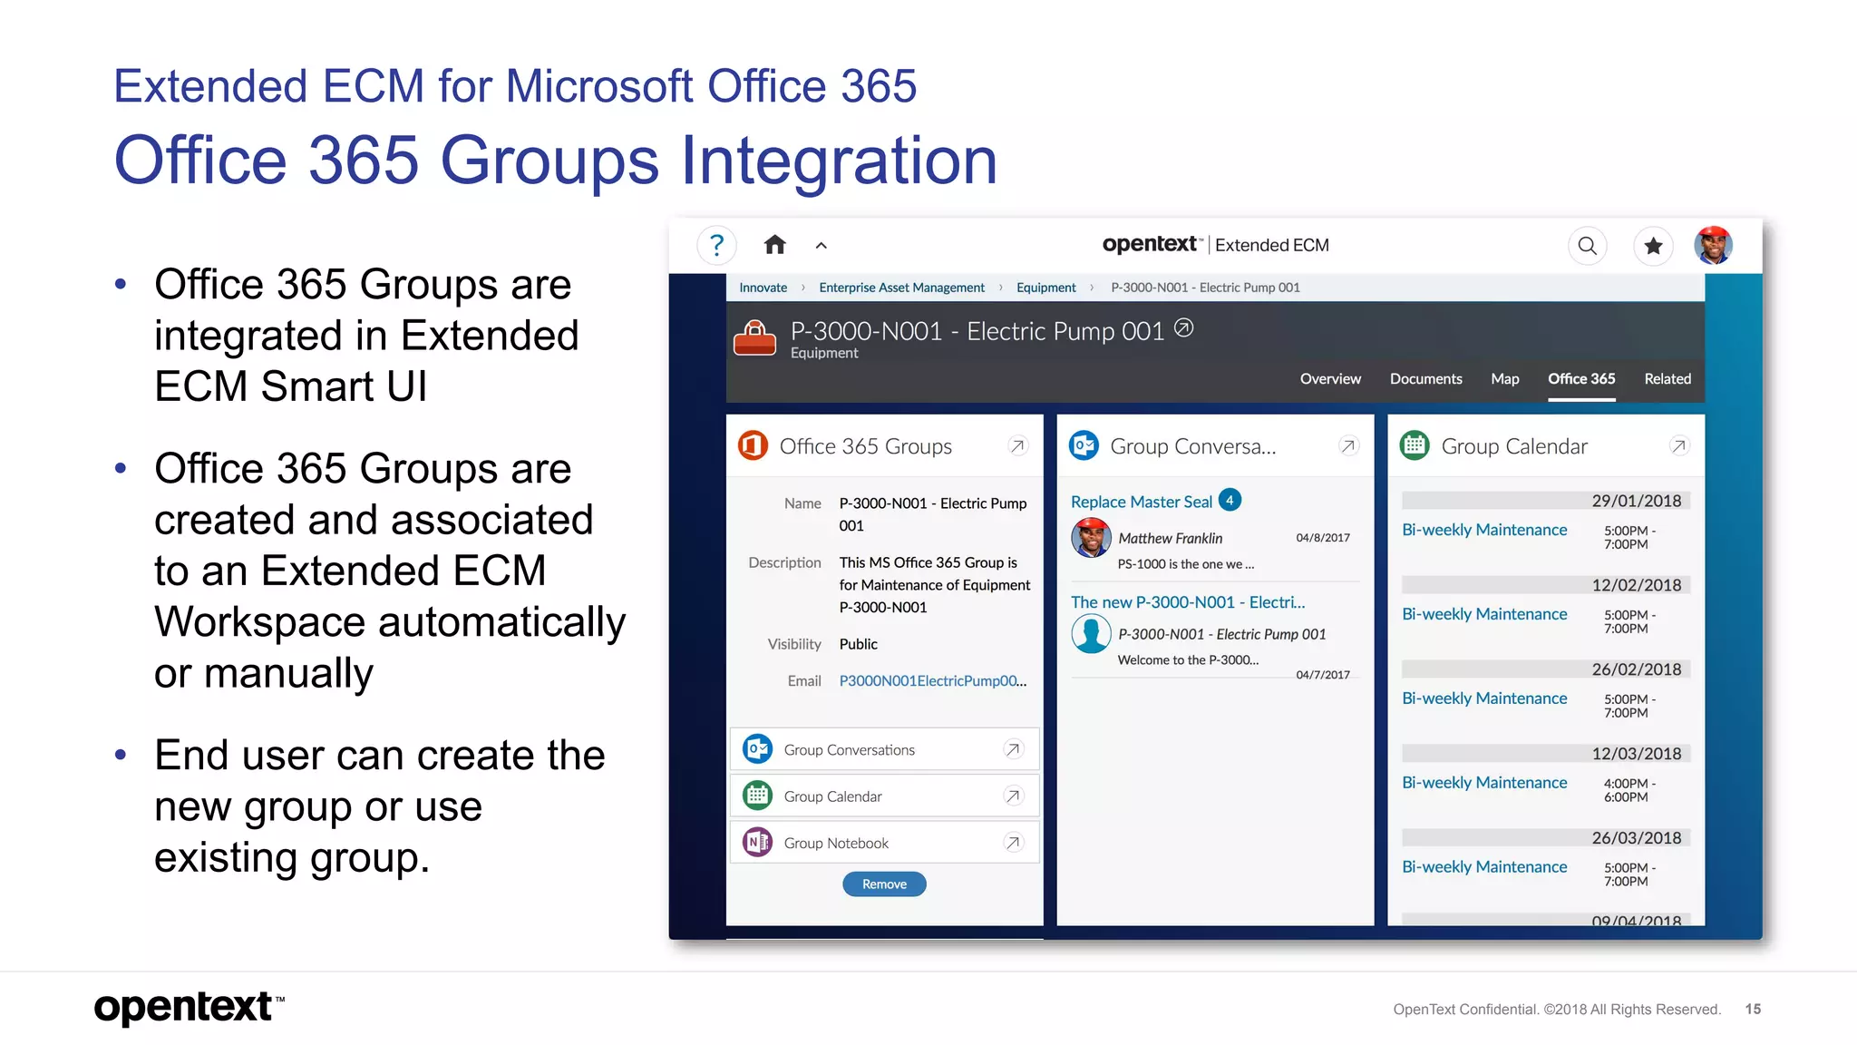1857x1045 pixels.
Task: Click Outlook icon in Group Conversations tile header
Action: pos(1084,446)
